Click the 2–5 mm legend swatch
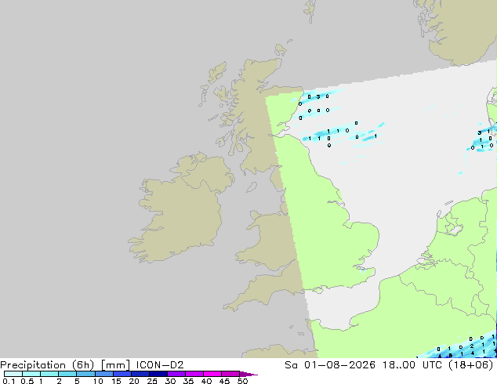 pyautogui.click(x=67, y=374)
